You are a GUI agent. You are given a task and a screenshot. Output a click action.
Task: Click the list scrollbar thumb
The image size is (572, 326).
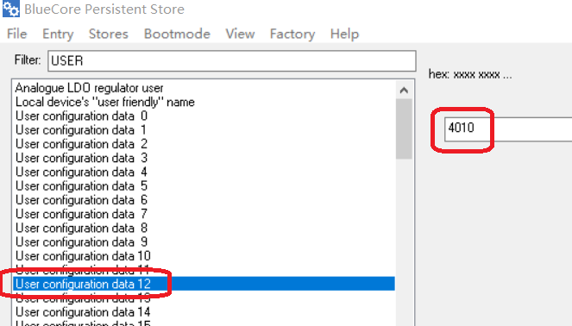(x=404, y=129)
